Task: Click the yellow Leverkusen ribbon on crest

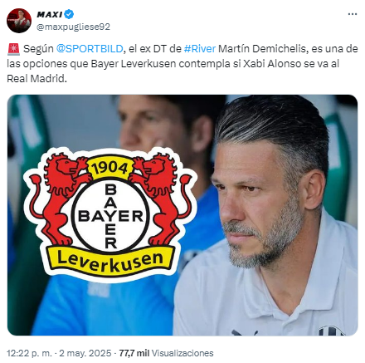Action: [110, 261]
